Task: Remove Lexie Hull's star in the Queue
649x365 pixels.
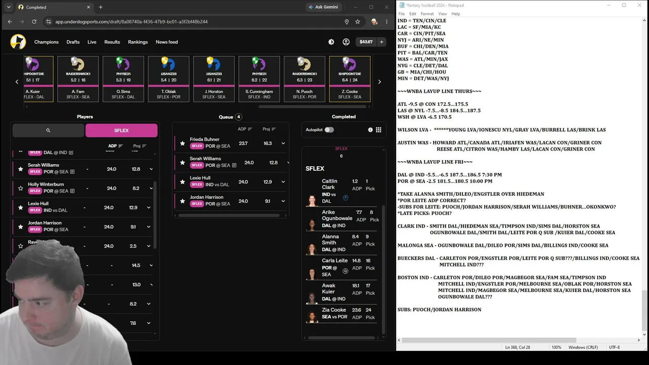Action: pyautogui.click(x=183, y=182)
